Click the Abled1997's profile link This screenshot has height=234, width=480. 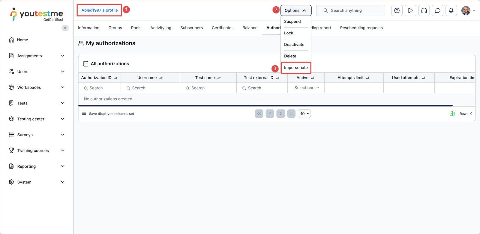(100, 10)
